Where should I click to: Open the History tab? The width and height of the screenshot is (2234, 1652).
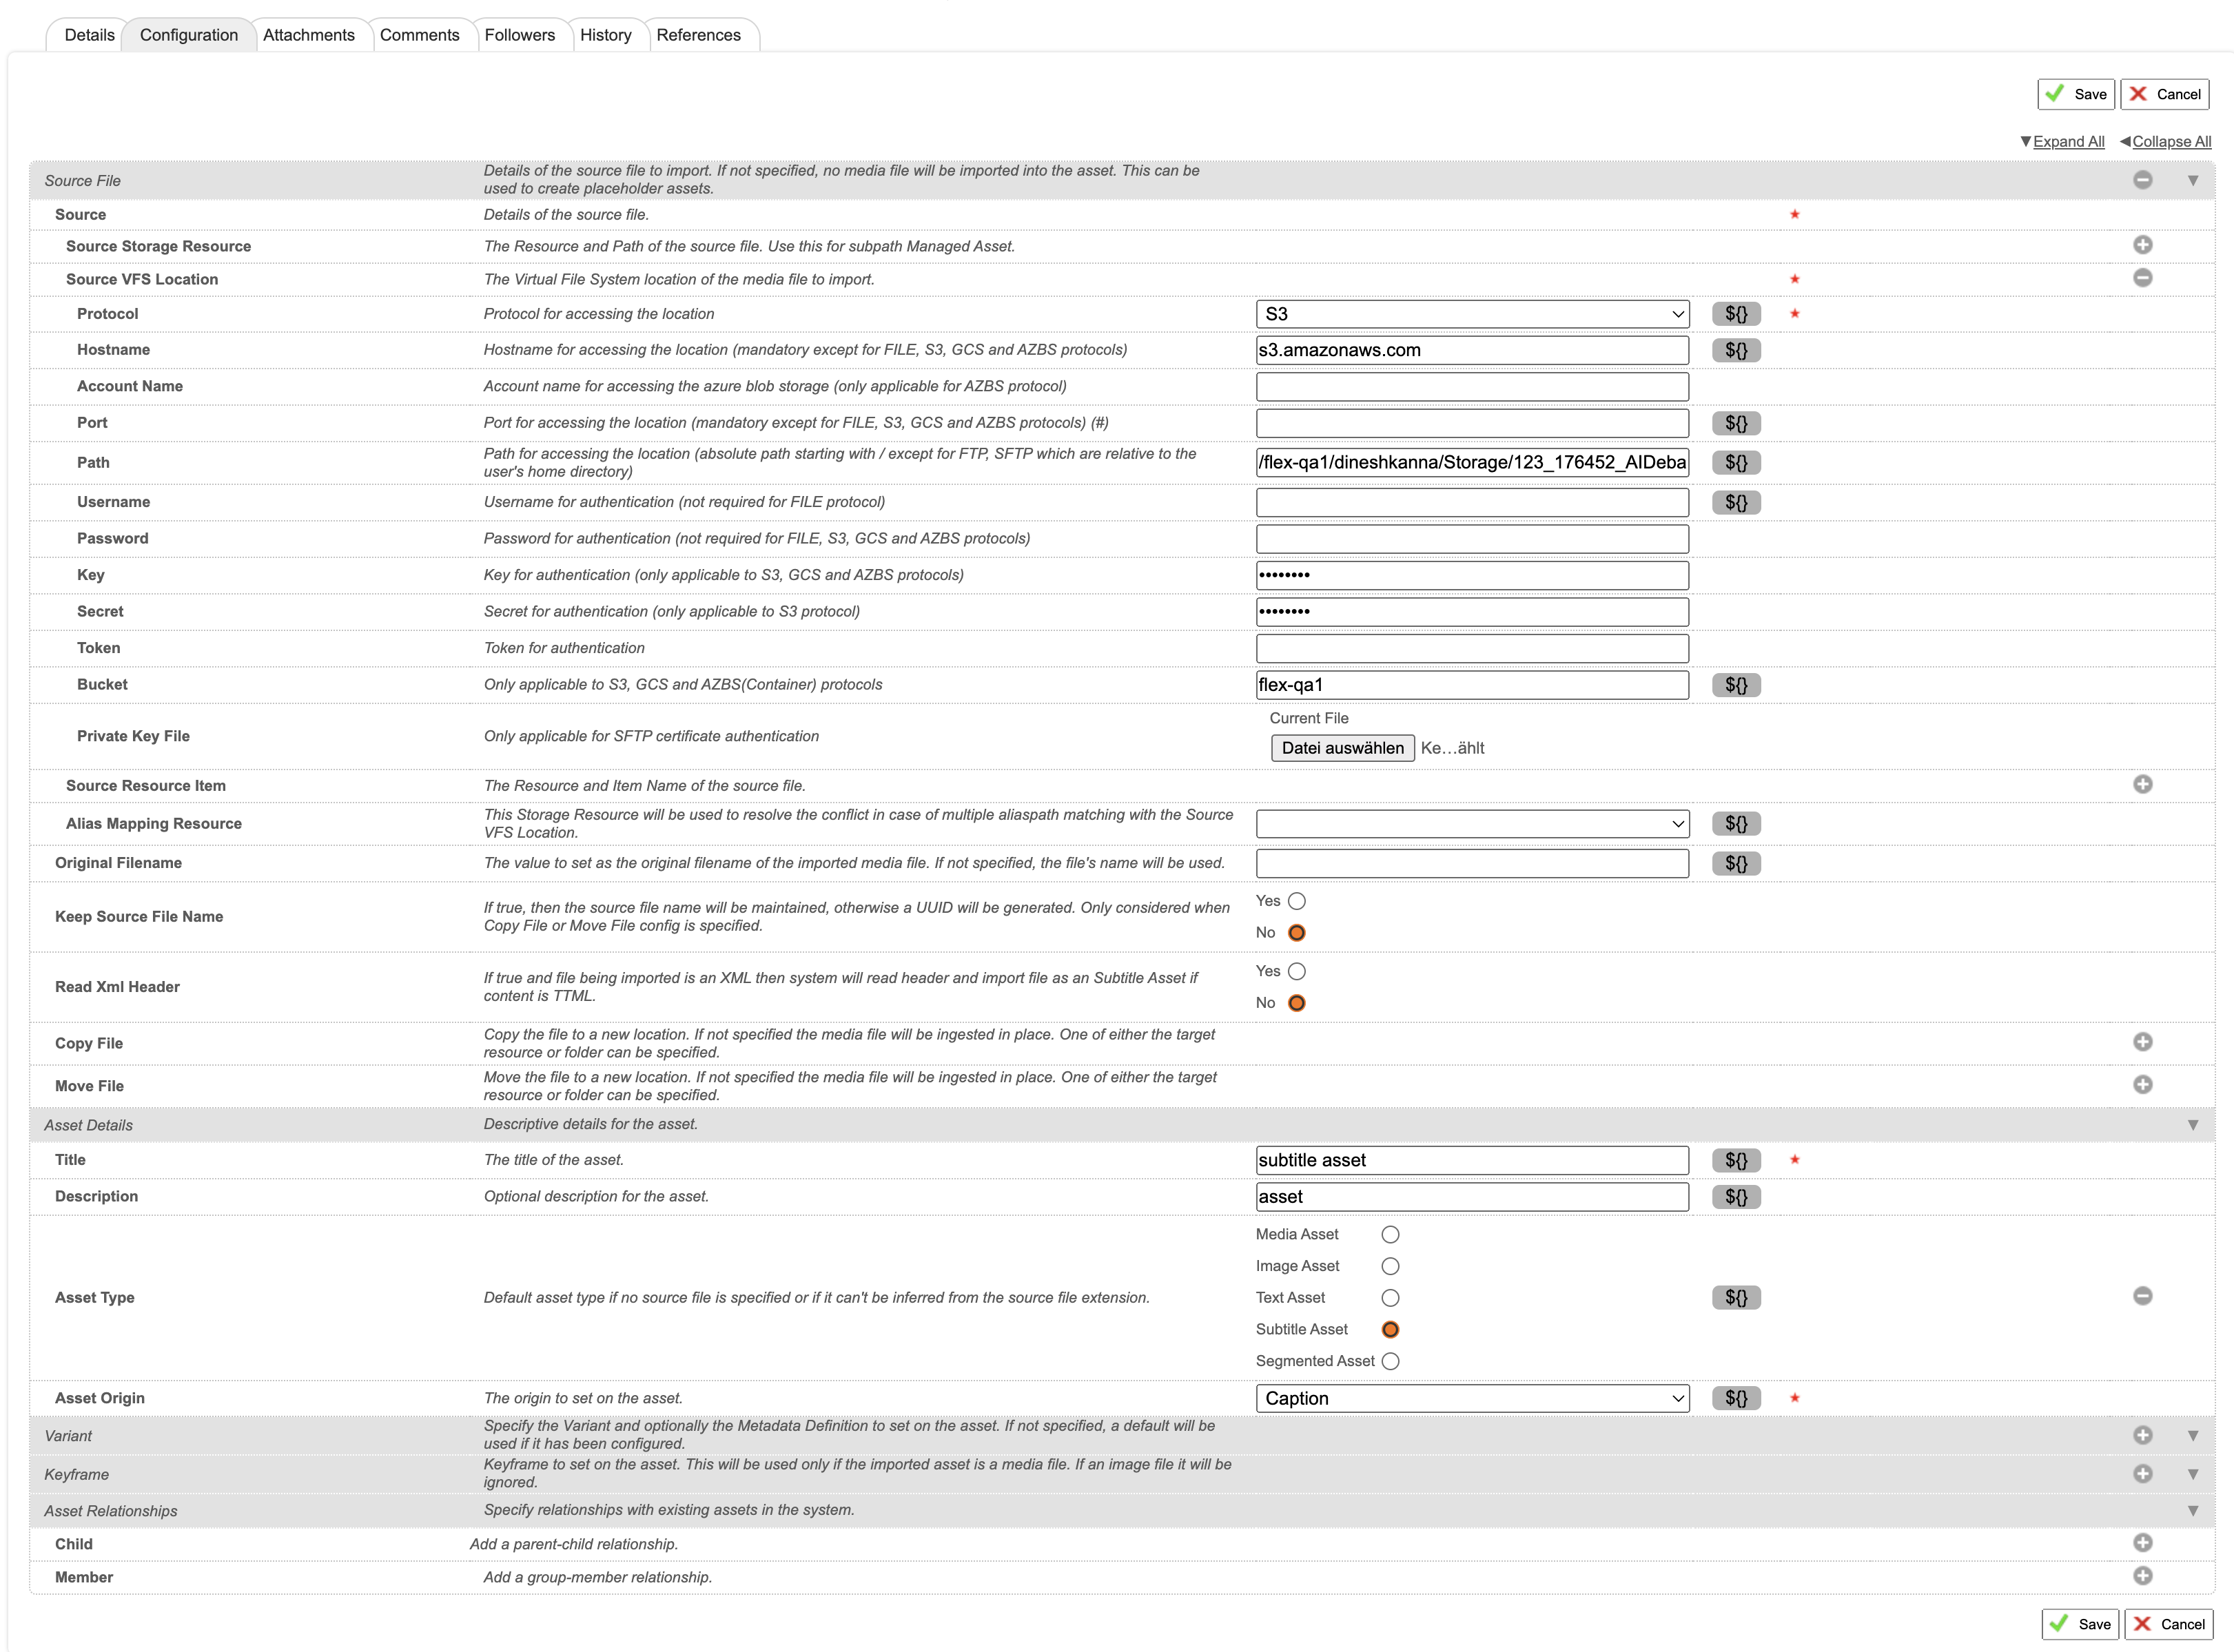point(606,35)
